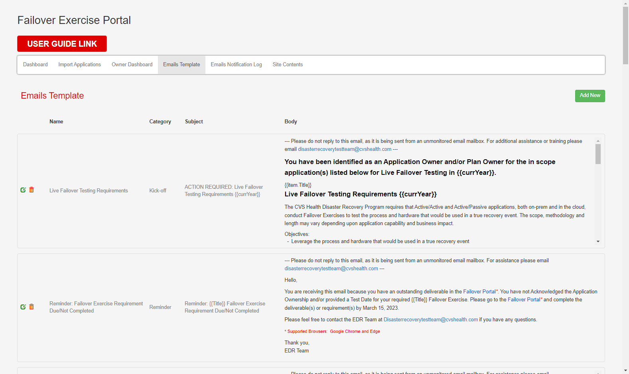
Task: Click up arrow of first template body scrollbar
Action: click(598, 141)
